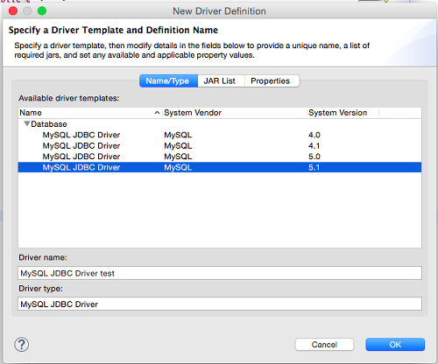This screenshot has width=438, height=364.
Task: Sort by System Version column header
Action: pyautogui.click(x=343, y=113)
